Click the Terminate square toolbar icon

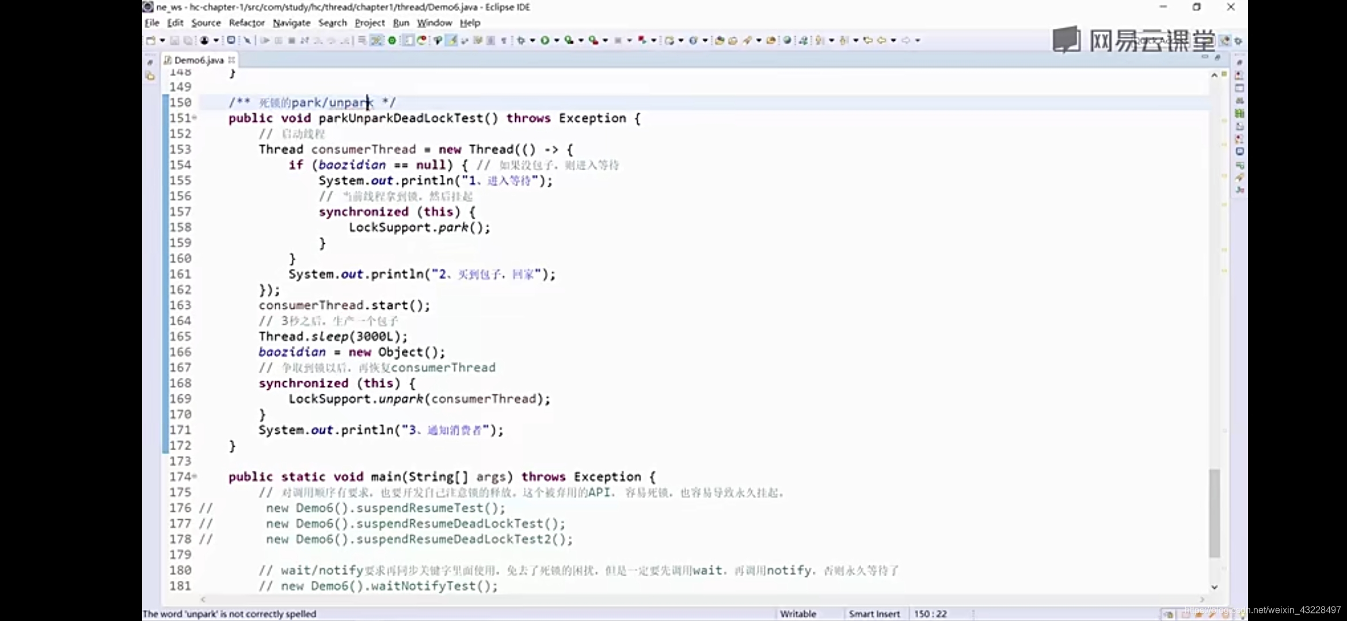pyautogui.click(x=291, y=40)
